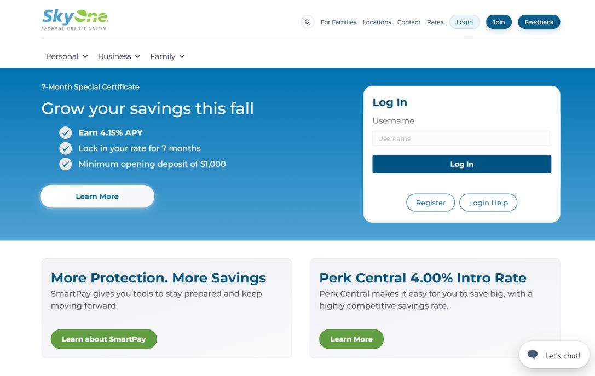
Task: Focus the Username input field
Action: (x=461, y=138)
